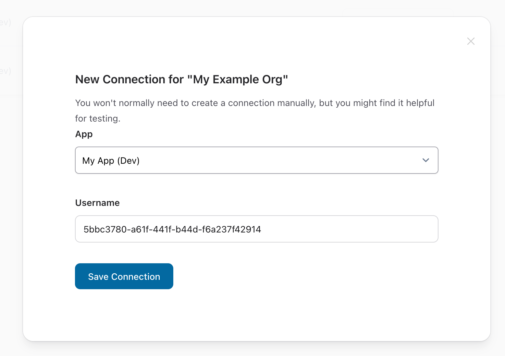The image size is (505, 356).
Task: Click the chevron arrow in the App dropdown
Action: [x=425, y=160]
